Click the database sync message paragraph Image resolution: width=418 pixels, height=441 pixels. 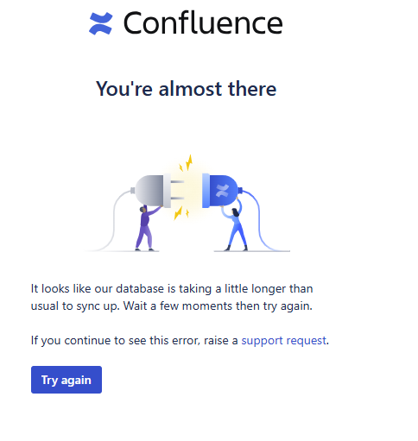[x=172, y=297]
